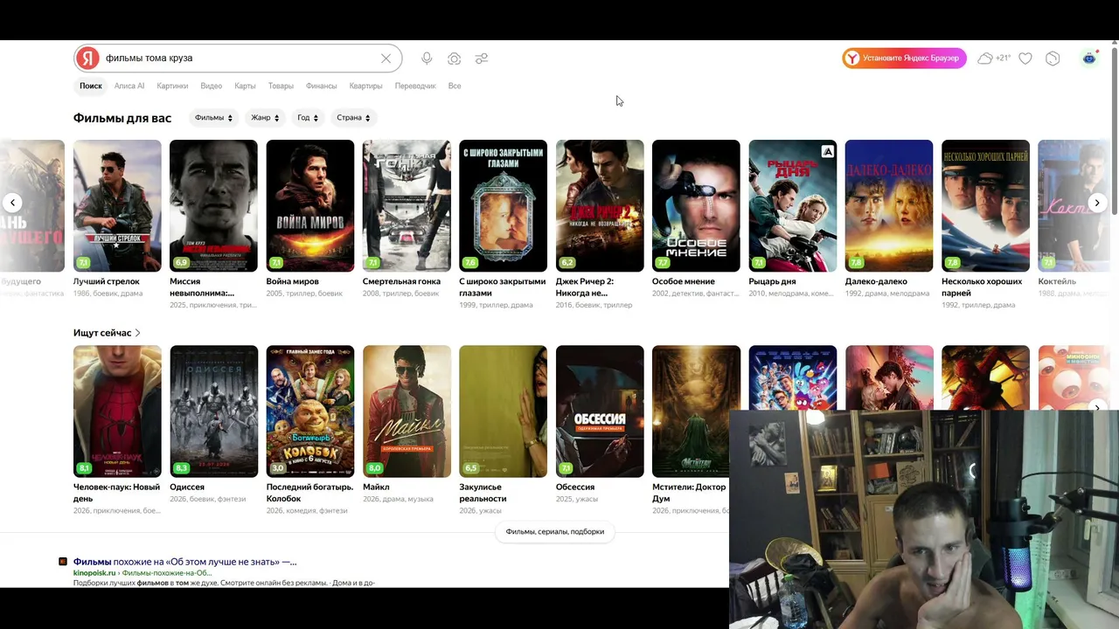Open the Далеко-далеко poster
Viewport: 1119px width, 629px height.
click(889, 206)
